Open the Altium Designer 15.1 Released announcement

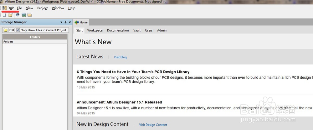pos(119,102)
